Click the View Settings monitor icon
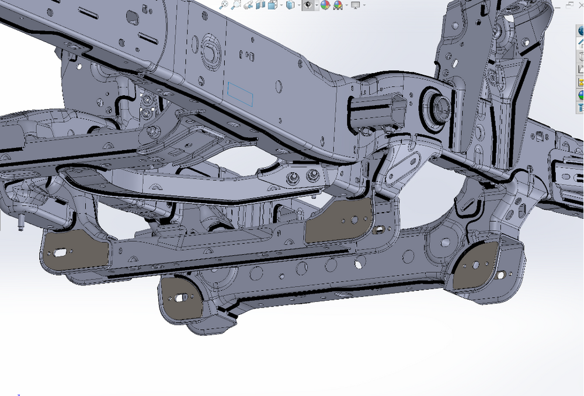This screenshot has height=396, width=584. [x=355, y=5]
